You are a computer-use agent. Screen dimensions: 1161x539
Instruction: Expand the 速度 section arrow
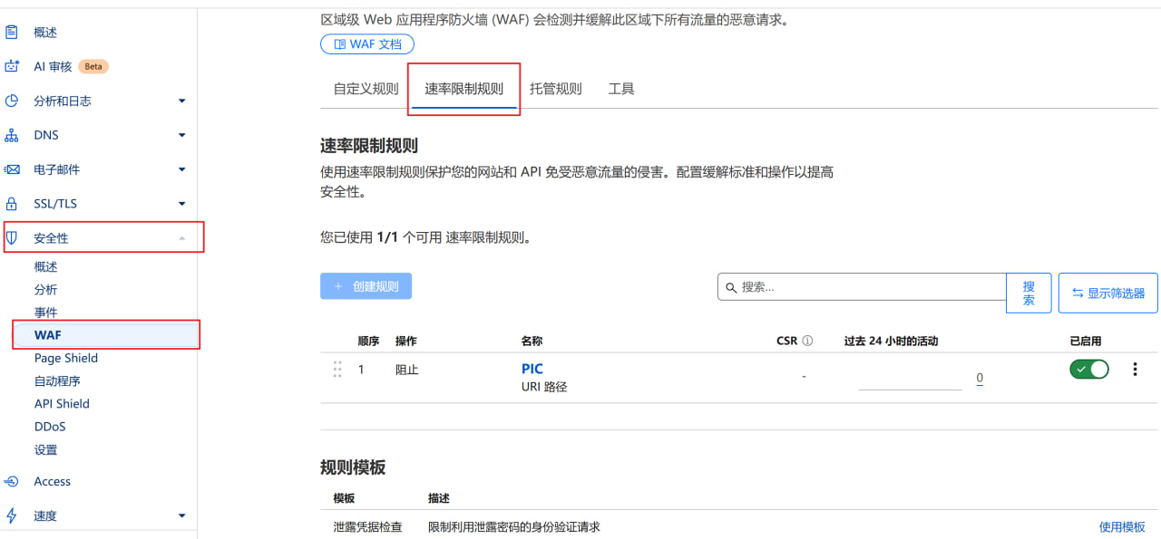tap(181, 516)
